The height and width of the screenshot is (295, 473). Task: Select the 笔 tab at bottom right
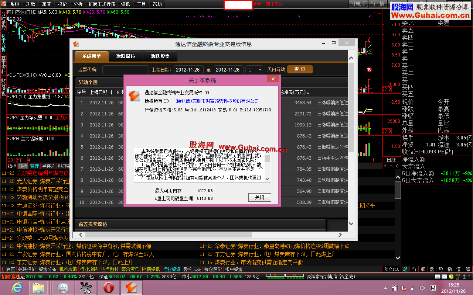(405, 269)
